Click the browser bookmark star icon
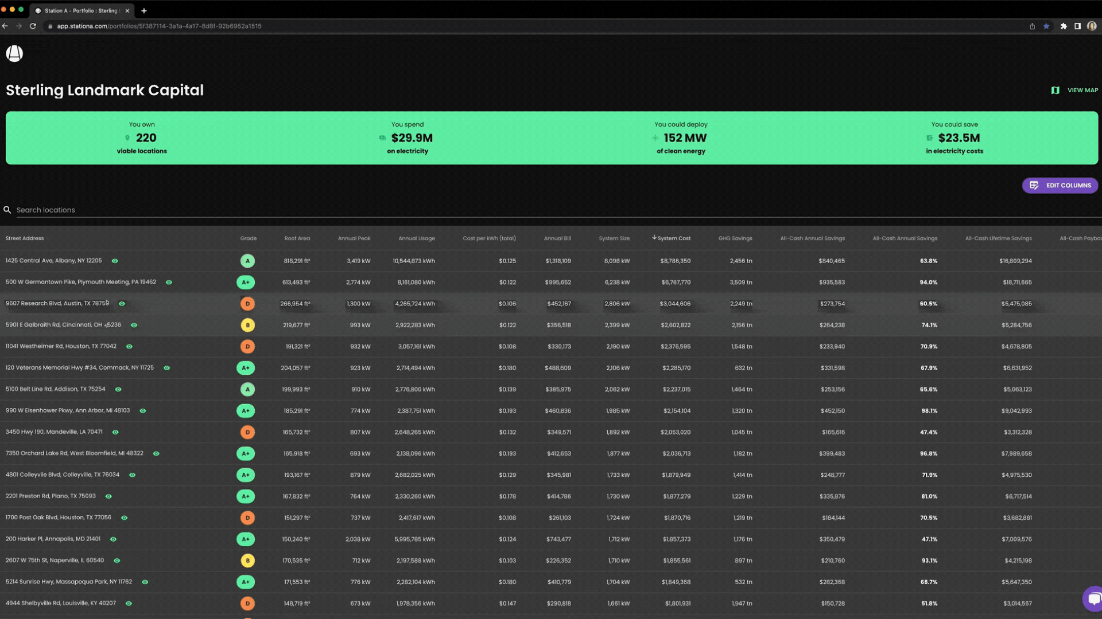The image size is (1102, 619). (1046, 26)
